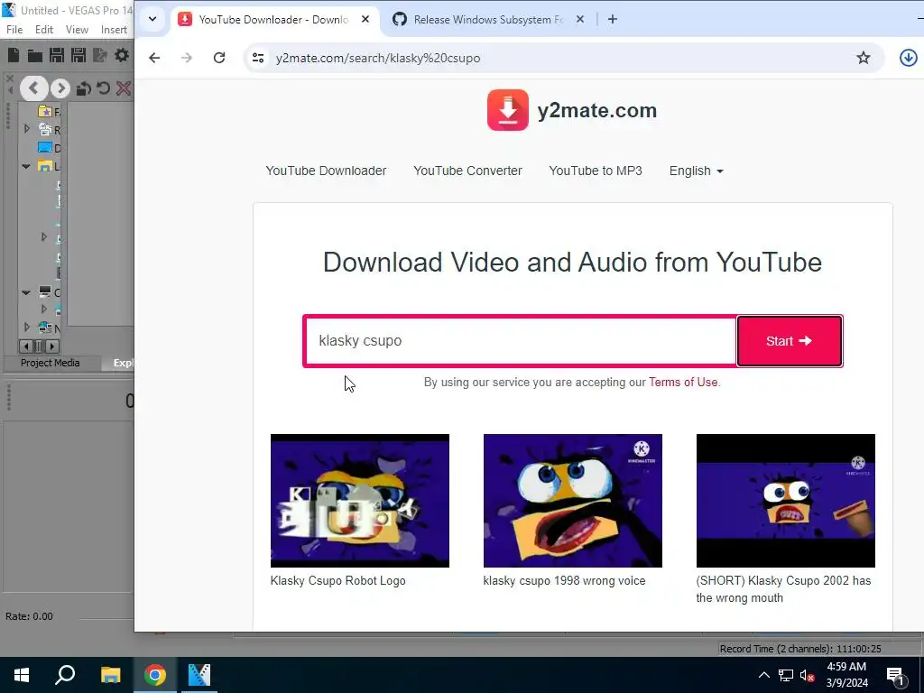Open VEGAS Insert menu
Screen dimensions: 924x693
(x=114, y=30)
